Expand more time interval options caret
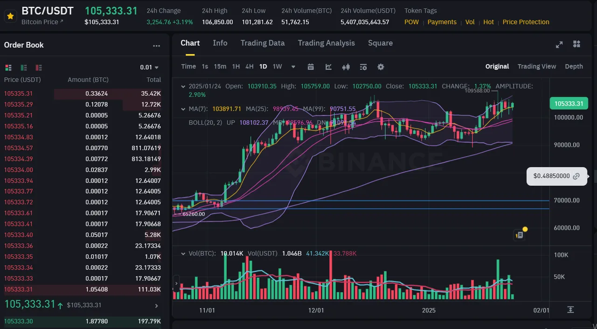The width and height of the screenshot is (597, 329). (293, 67)
